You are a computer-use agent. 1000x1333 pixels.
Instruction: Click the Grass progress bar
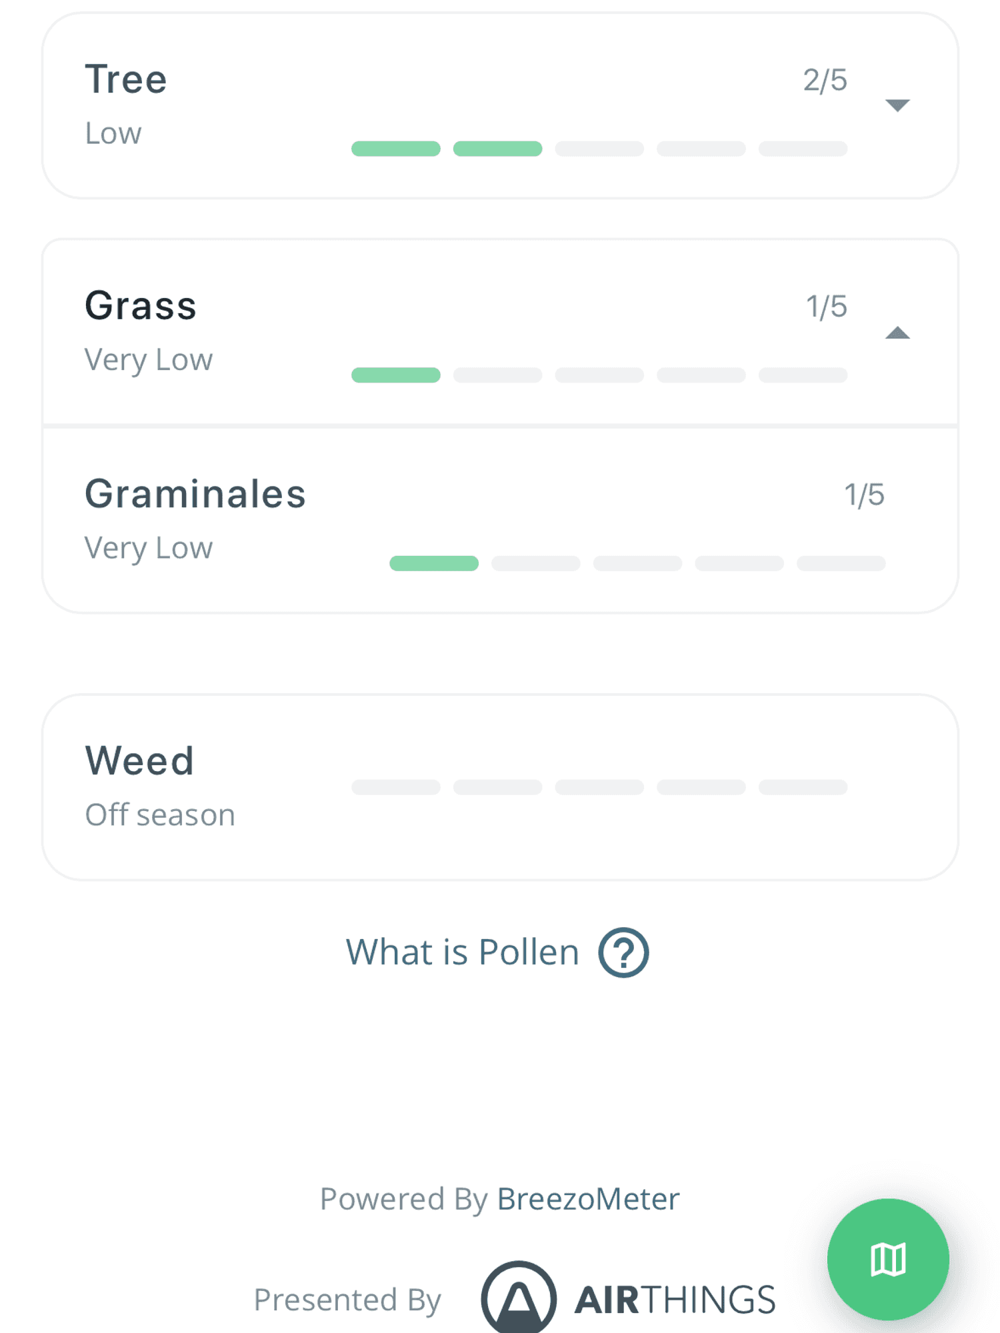599,375
